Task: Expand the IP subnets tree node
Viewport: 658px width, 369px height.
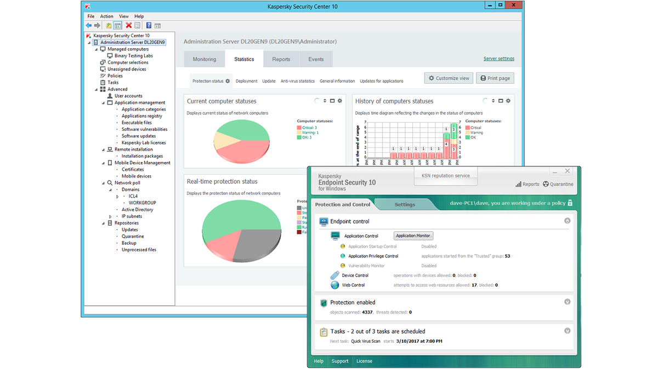Action: [x=110, y=216]
